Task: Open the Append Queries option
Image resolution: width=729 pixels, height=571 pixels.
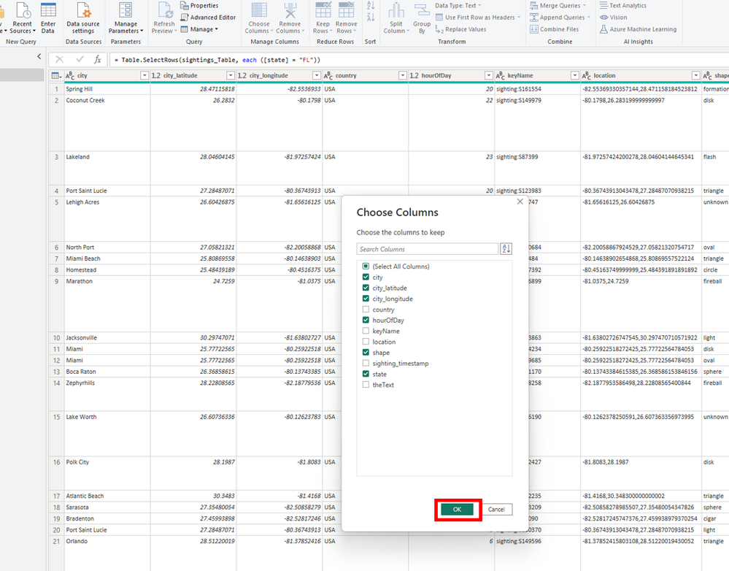Action: (560, 18)
